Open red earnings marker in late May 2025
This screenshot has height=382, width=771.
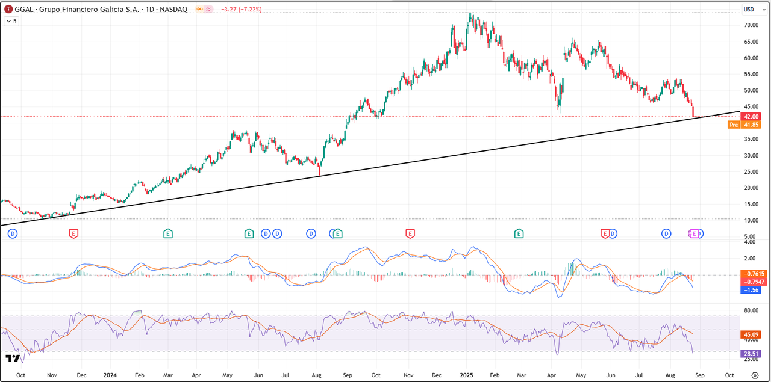click(605, 233)
